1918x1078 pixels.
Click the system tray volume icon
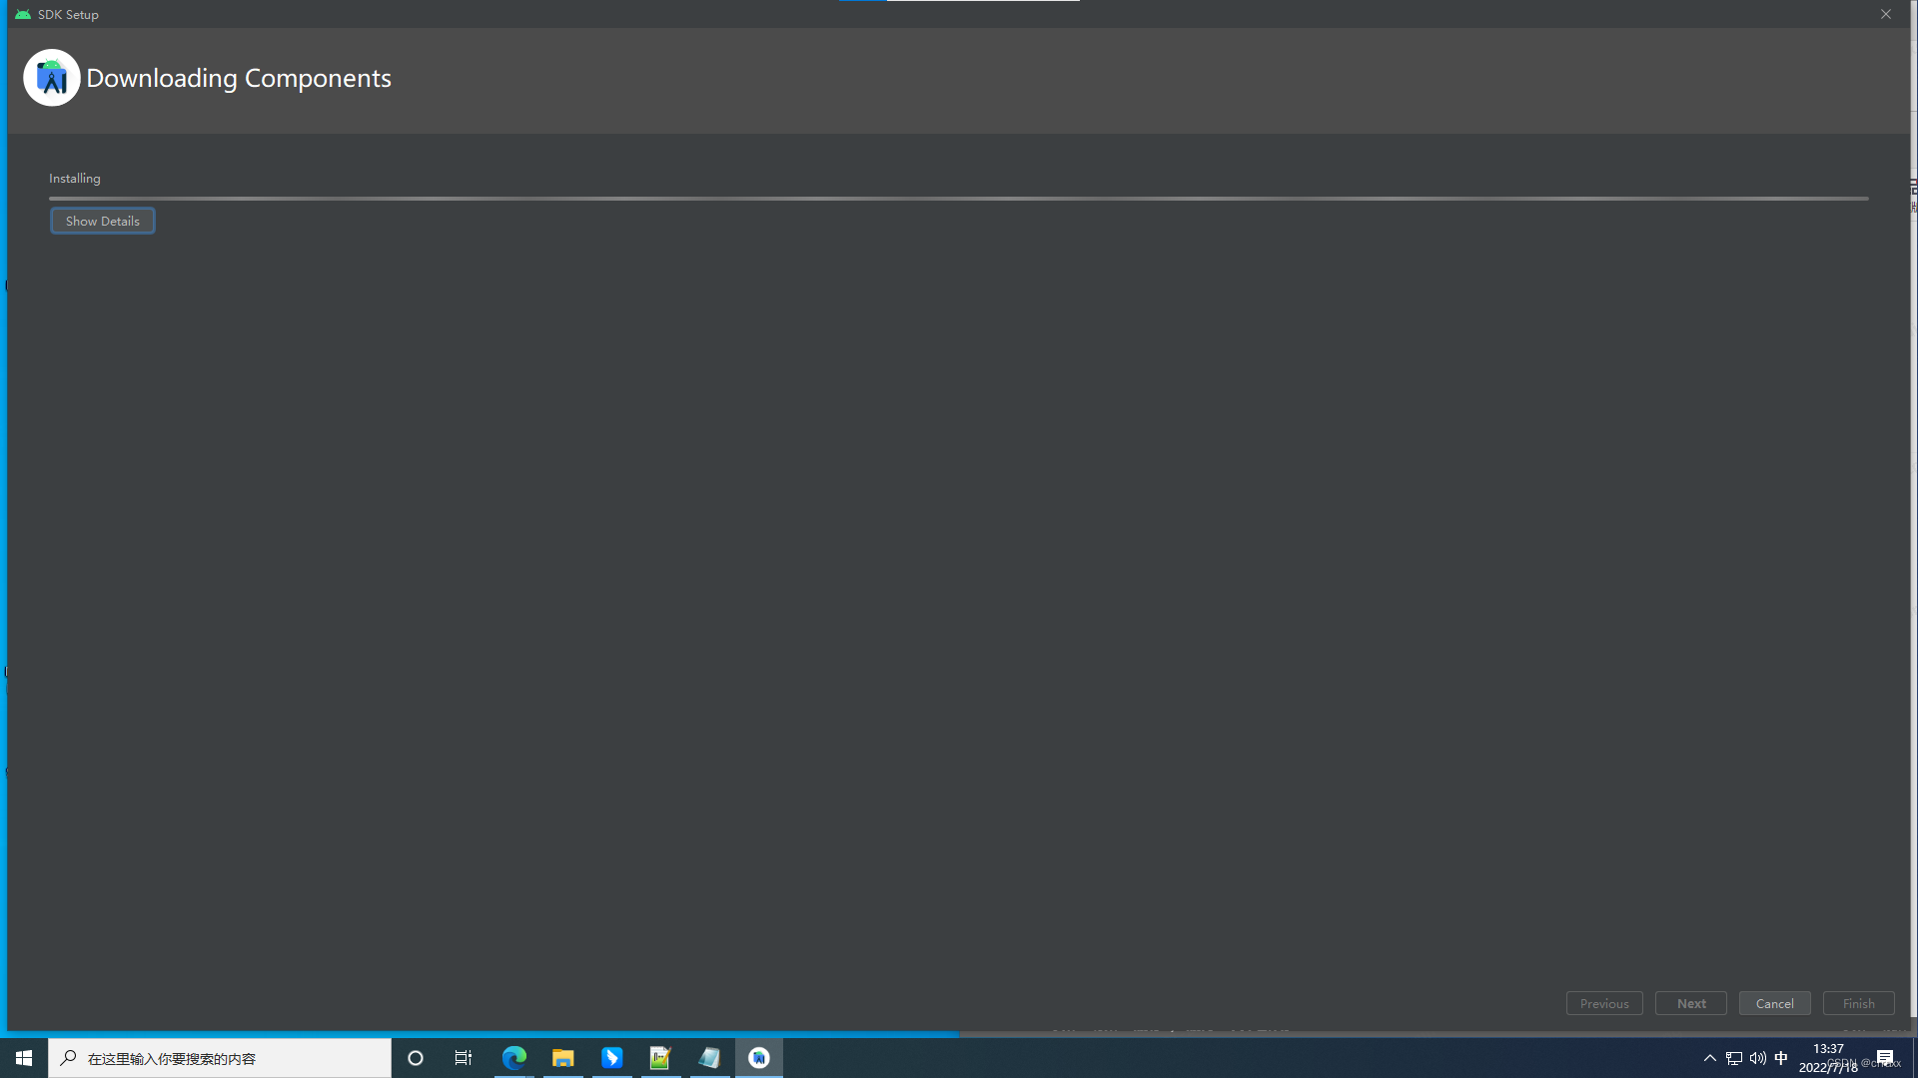(x=1757, y=1058)
